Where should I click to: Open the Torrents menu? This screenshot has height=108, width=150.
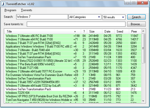[27, 10]
